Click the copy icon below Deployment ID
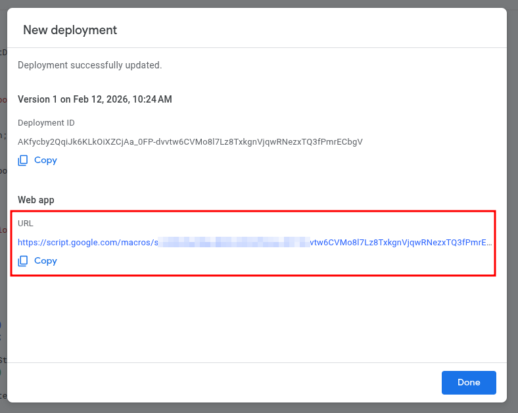 click(x=23, y=160)
